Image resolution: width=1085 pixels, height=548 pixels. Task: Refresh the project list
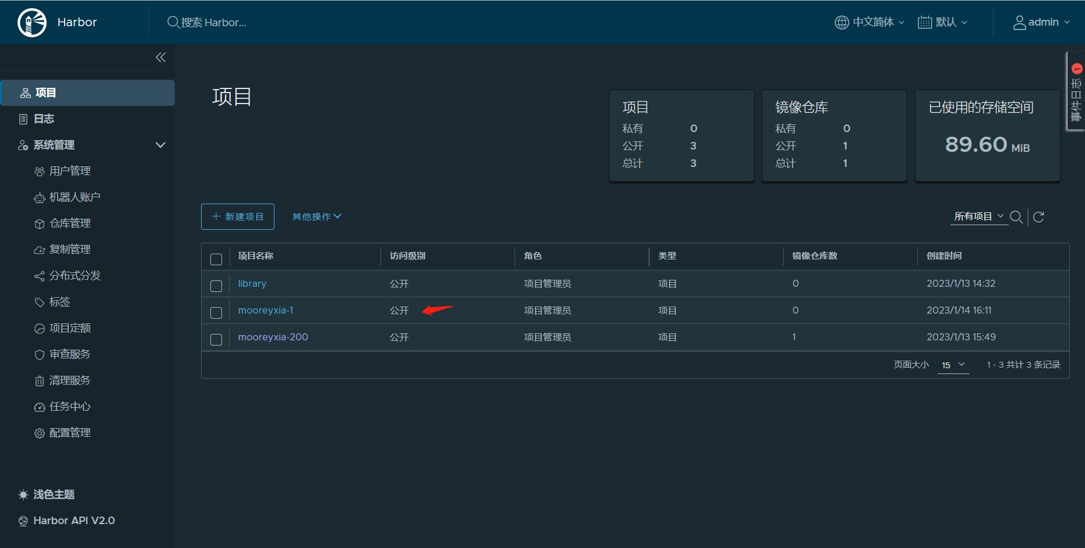coord(1038,217)
